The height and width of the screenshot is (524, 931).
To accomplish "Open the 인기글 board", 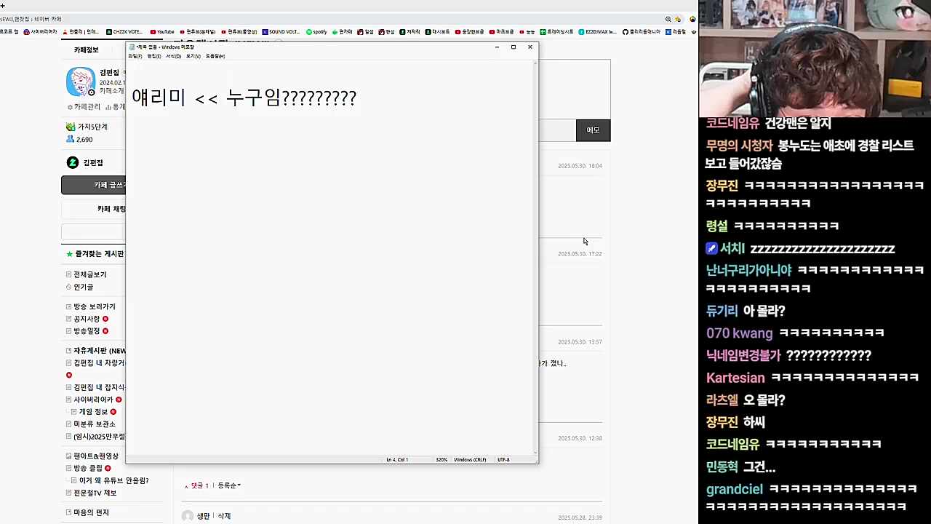I will click(83, 287).
